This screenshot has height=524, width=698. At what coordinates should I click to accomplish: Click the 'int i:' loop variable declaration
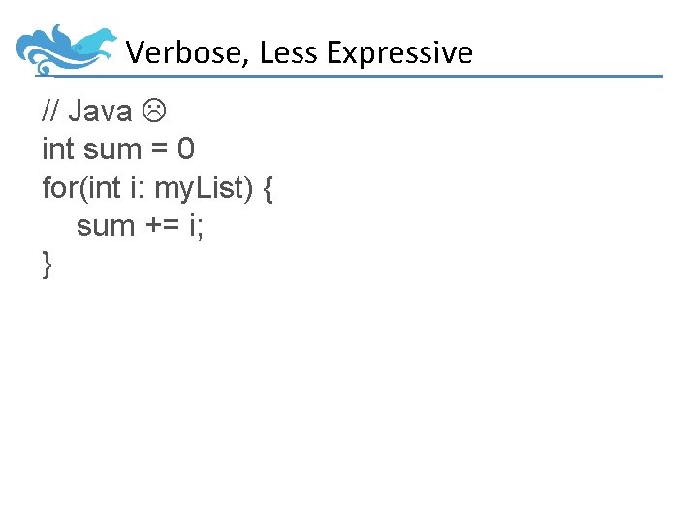116,187
